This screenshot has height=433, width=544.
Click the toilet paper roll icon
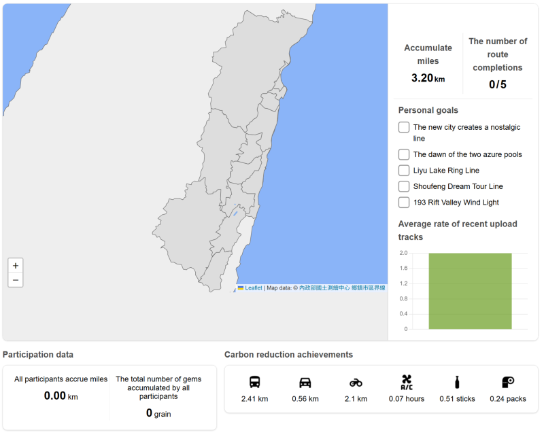[x=507, y=382]
